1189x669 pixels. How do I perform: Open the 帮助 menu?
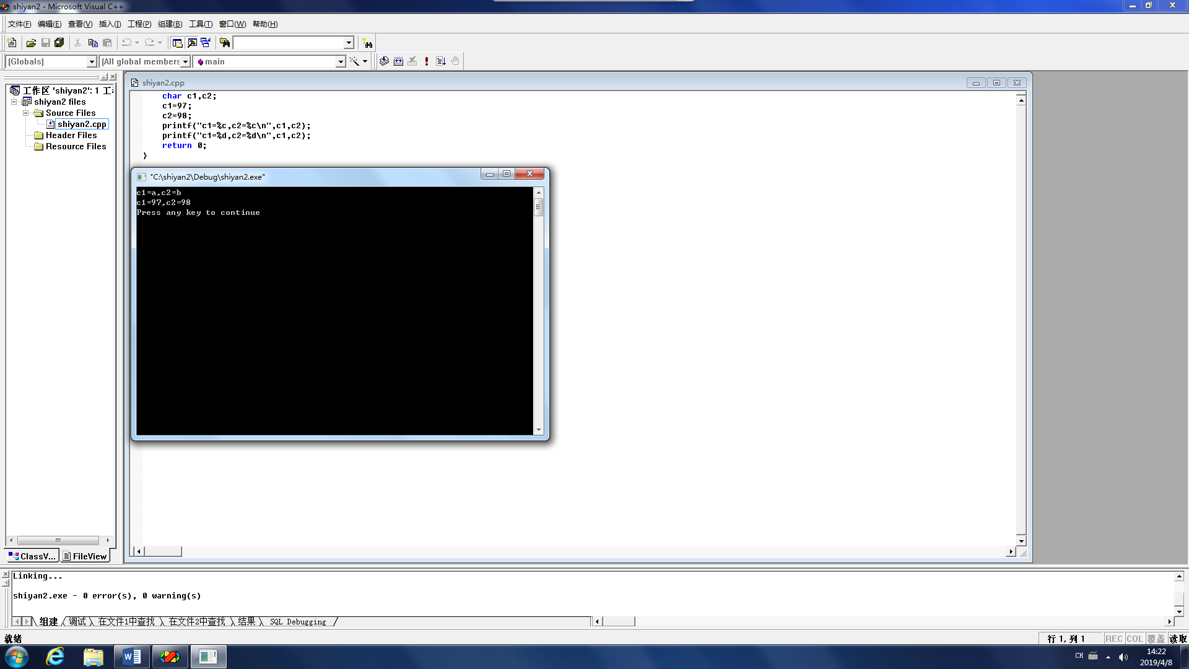265,24
